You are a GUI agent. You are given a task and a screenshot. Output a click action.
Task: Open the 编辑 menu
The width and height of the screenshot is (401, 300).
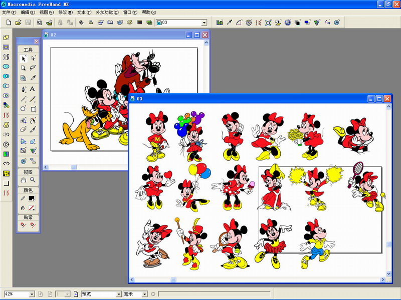point(28,12)
